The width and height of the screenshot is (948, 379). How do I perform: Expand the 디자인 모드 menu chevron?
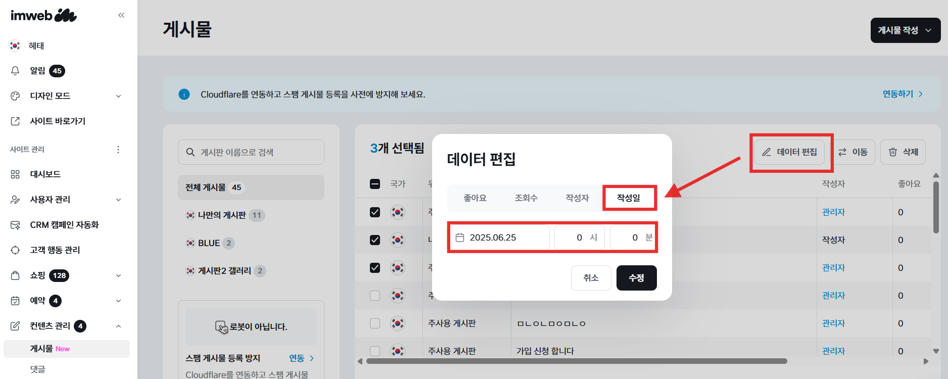tap(119, 96)
